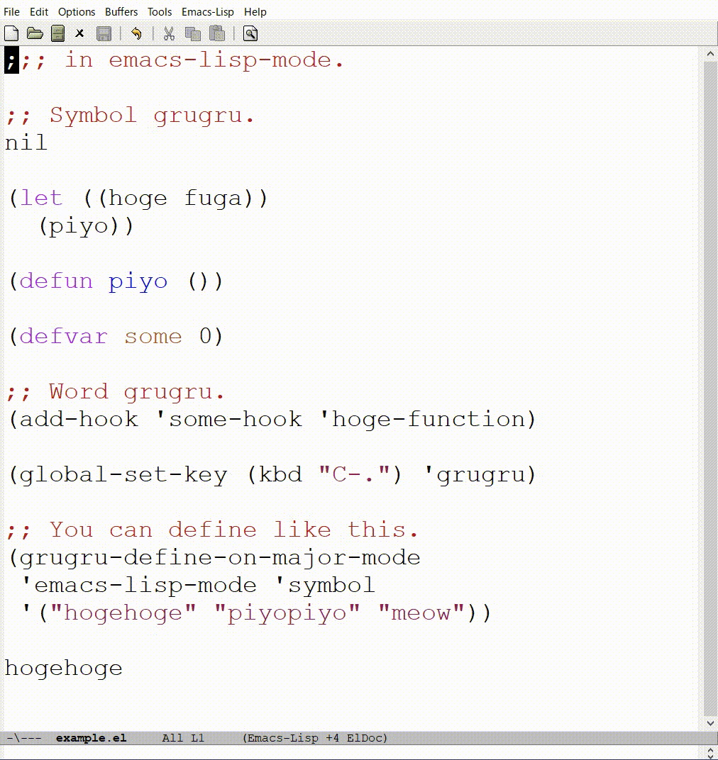Click the let keyword
Image resolution: width=718 pixels, height=760 pixels.
click(x=41, y=199)
